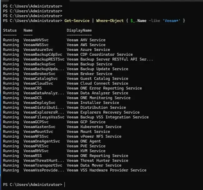
Task: Click Veeam ONE Error Reporting Service text
Action: [104, 88]
